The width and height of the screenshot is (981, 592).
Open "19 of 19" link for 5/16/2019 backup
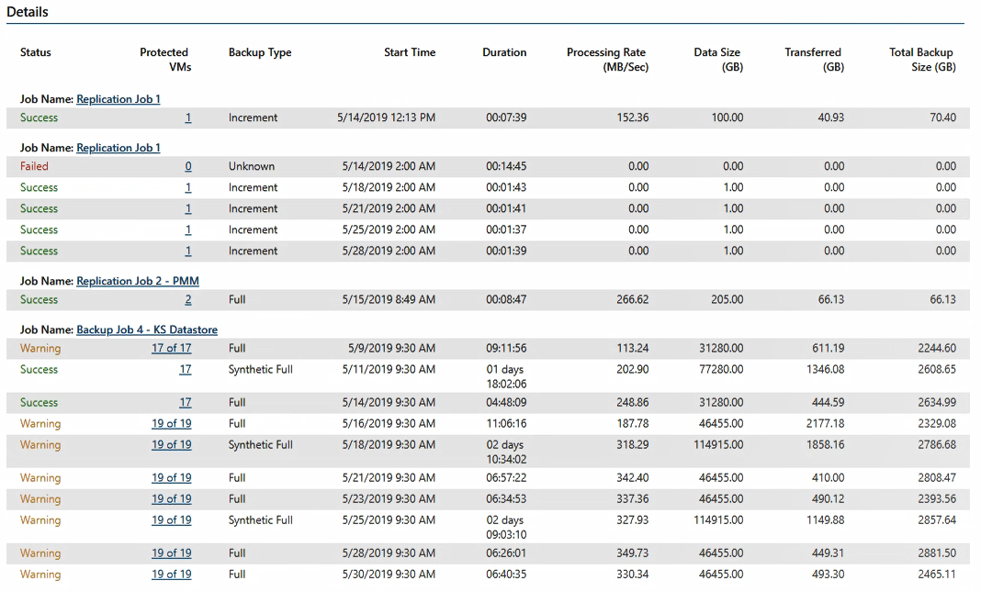[x=172, y=424]
